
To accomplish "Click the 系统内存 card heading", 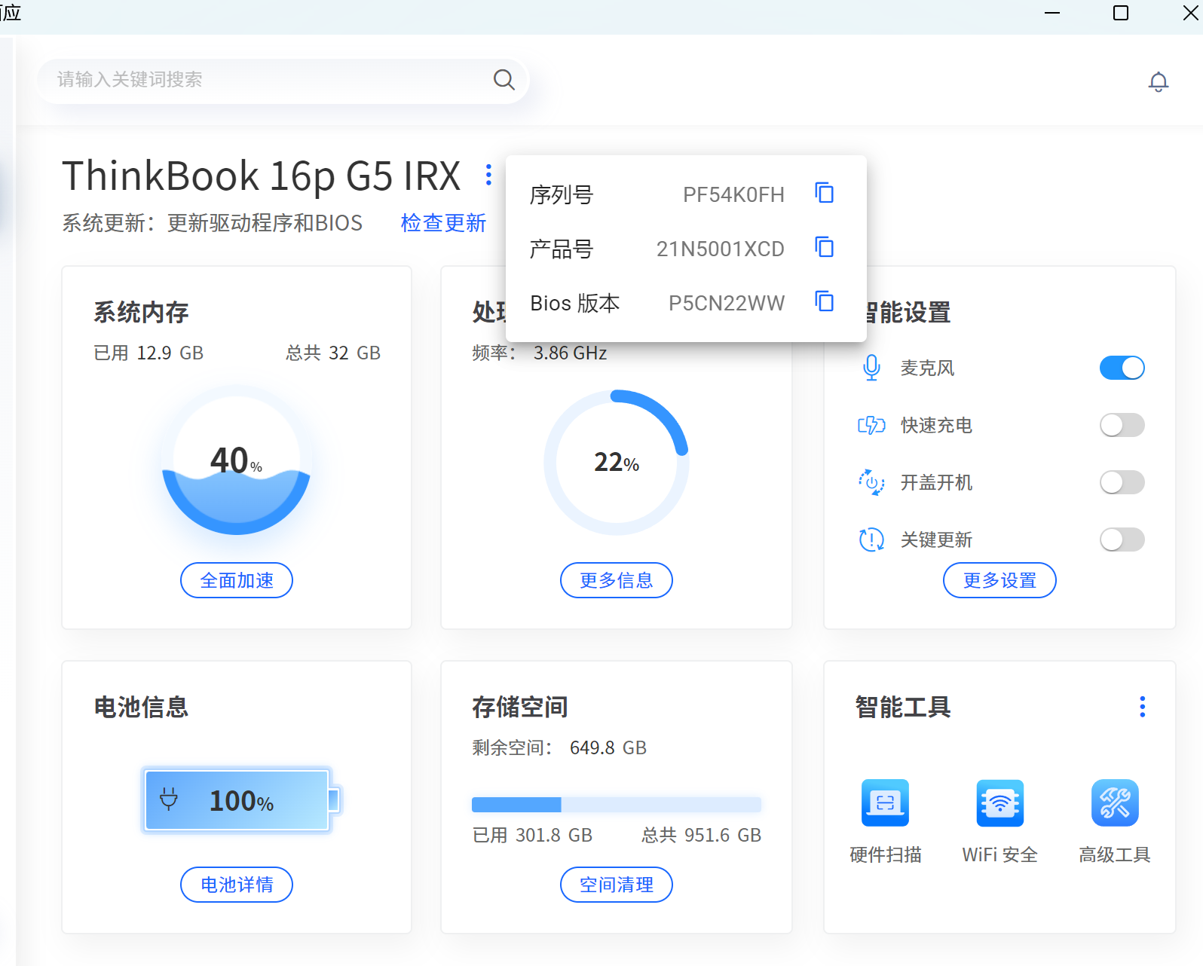I will (141, 312).
